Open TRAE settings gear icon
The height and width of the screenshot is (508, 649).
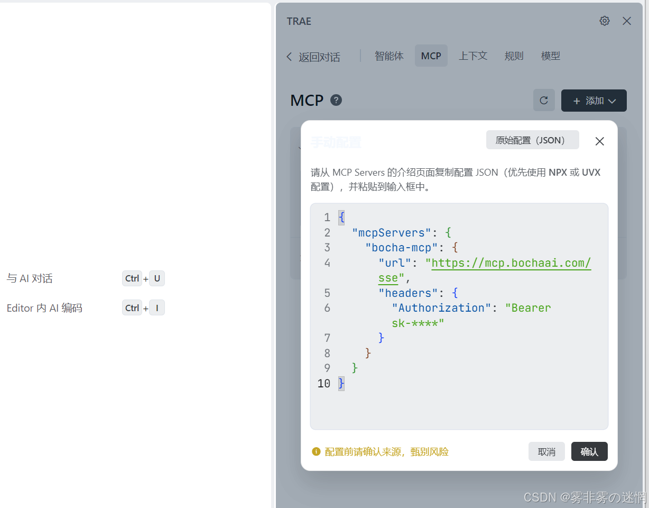pyautogui.click(x=605, y=21)
